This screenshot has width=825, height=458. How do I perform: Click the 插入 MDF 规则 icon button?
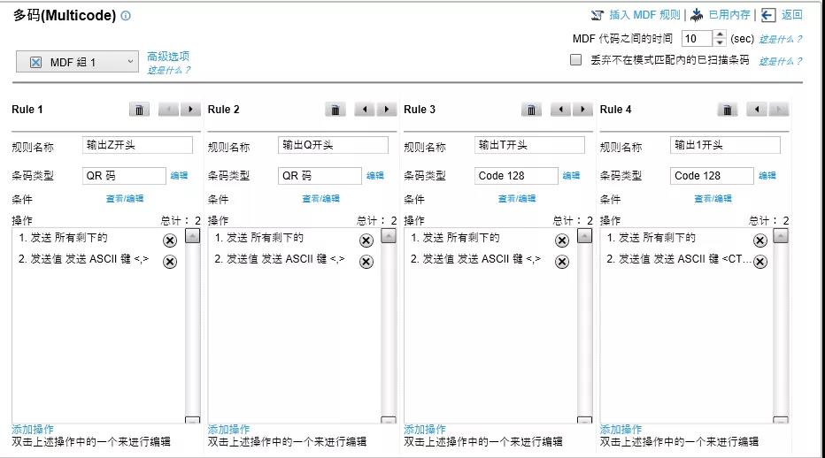[x=598, y=15]
